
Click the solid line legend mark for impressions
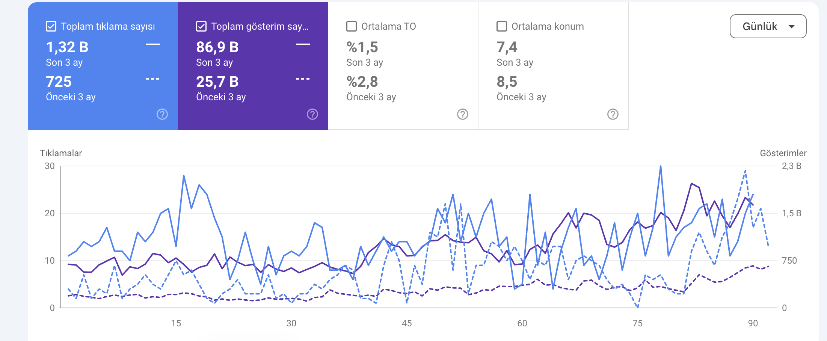coord(303,44)
